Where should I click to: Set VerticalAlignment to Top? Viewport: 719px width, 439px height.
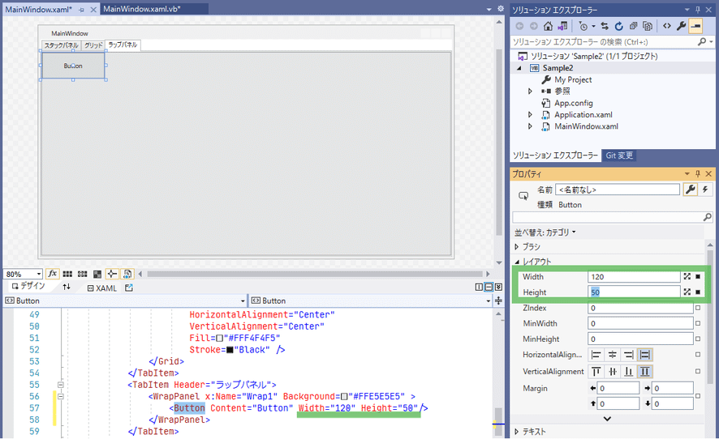[x=596, y=371]
